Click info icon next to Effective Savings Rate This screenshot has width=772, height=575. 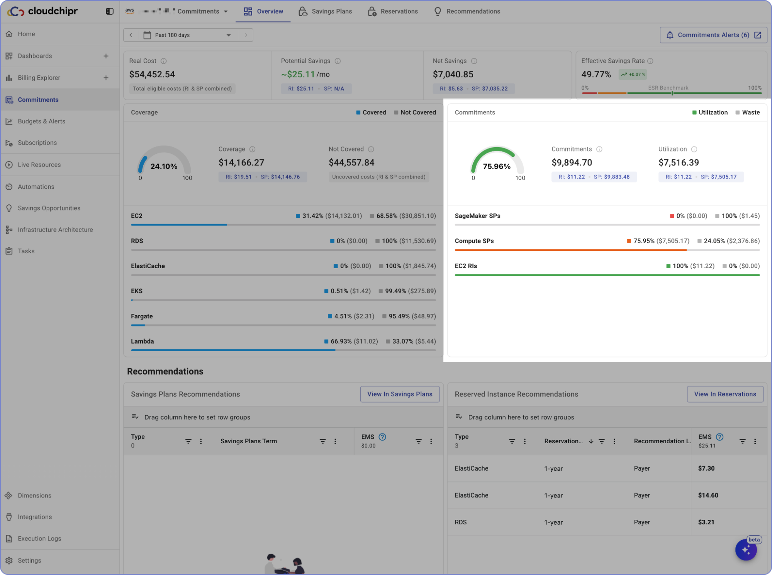[650, 61]
